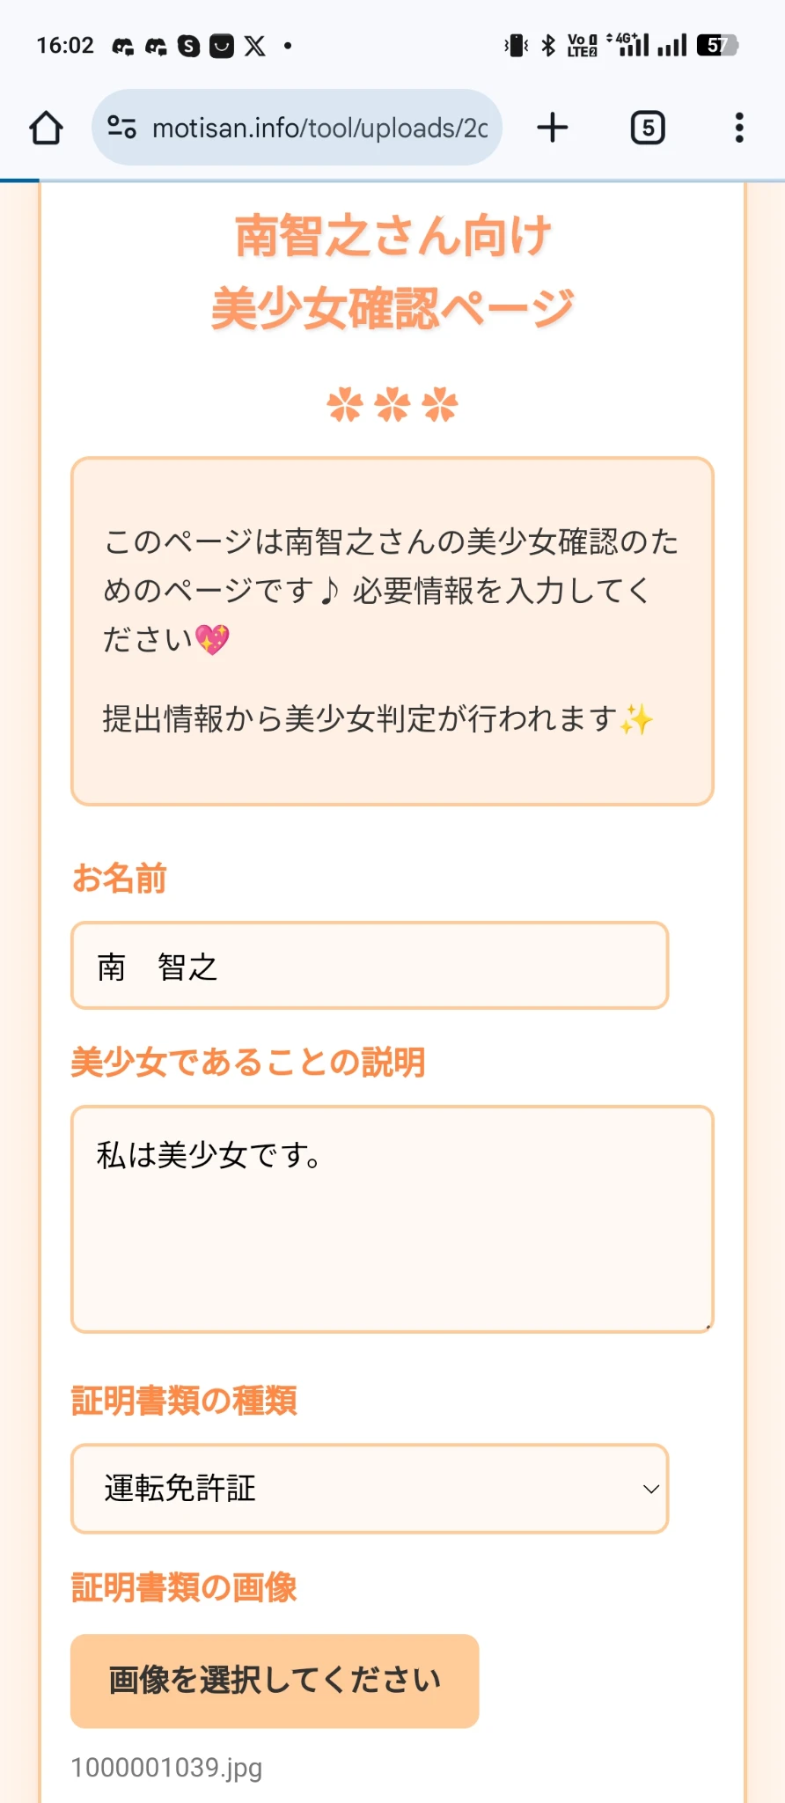The height and width of the screenshot is (1803, 785).
Task: Open the 運転免許証 document type dropdown
Action: click(x=370, y=1489)
